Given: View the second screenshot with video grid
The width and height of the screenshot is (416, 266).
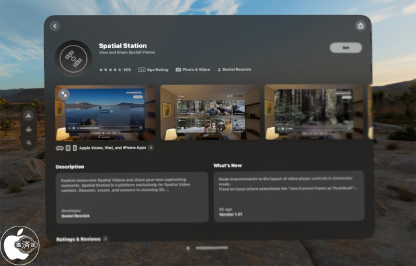Looking at the screenshot, I should [x=211, y=112].
